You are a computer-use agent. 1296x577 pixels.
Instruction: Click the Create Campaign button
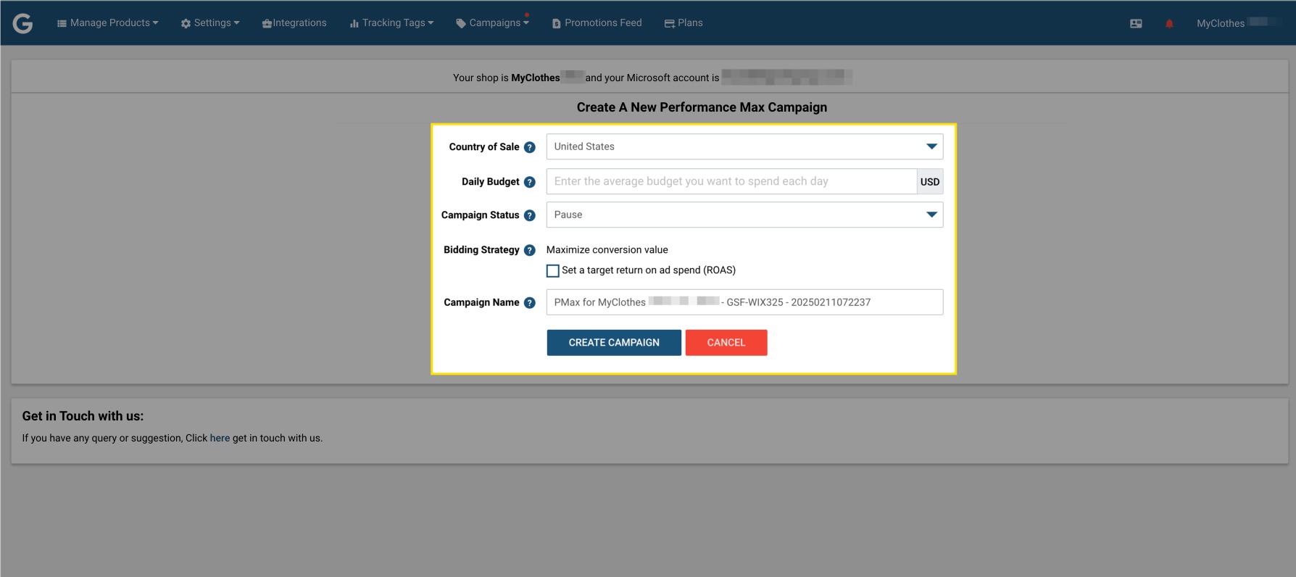tap(614, 343)
